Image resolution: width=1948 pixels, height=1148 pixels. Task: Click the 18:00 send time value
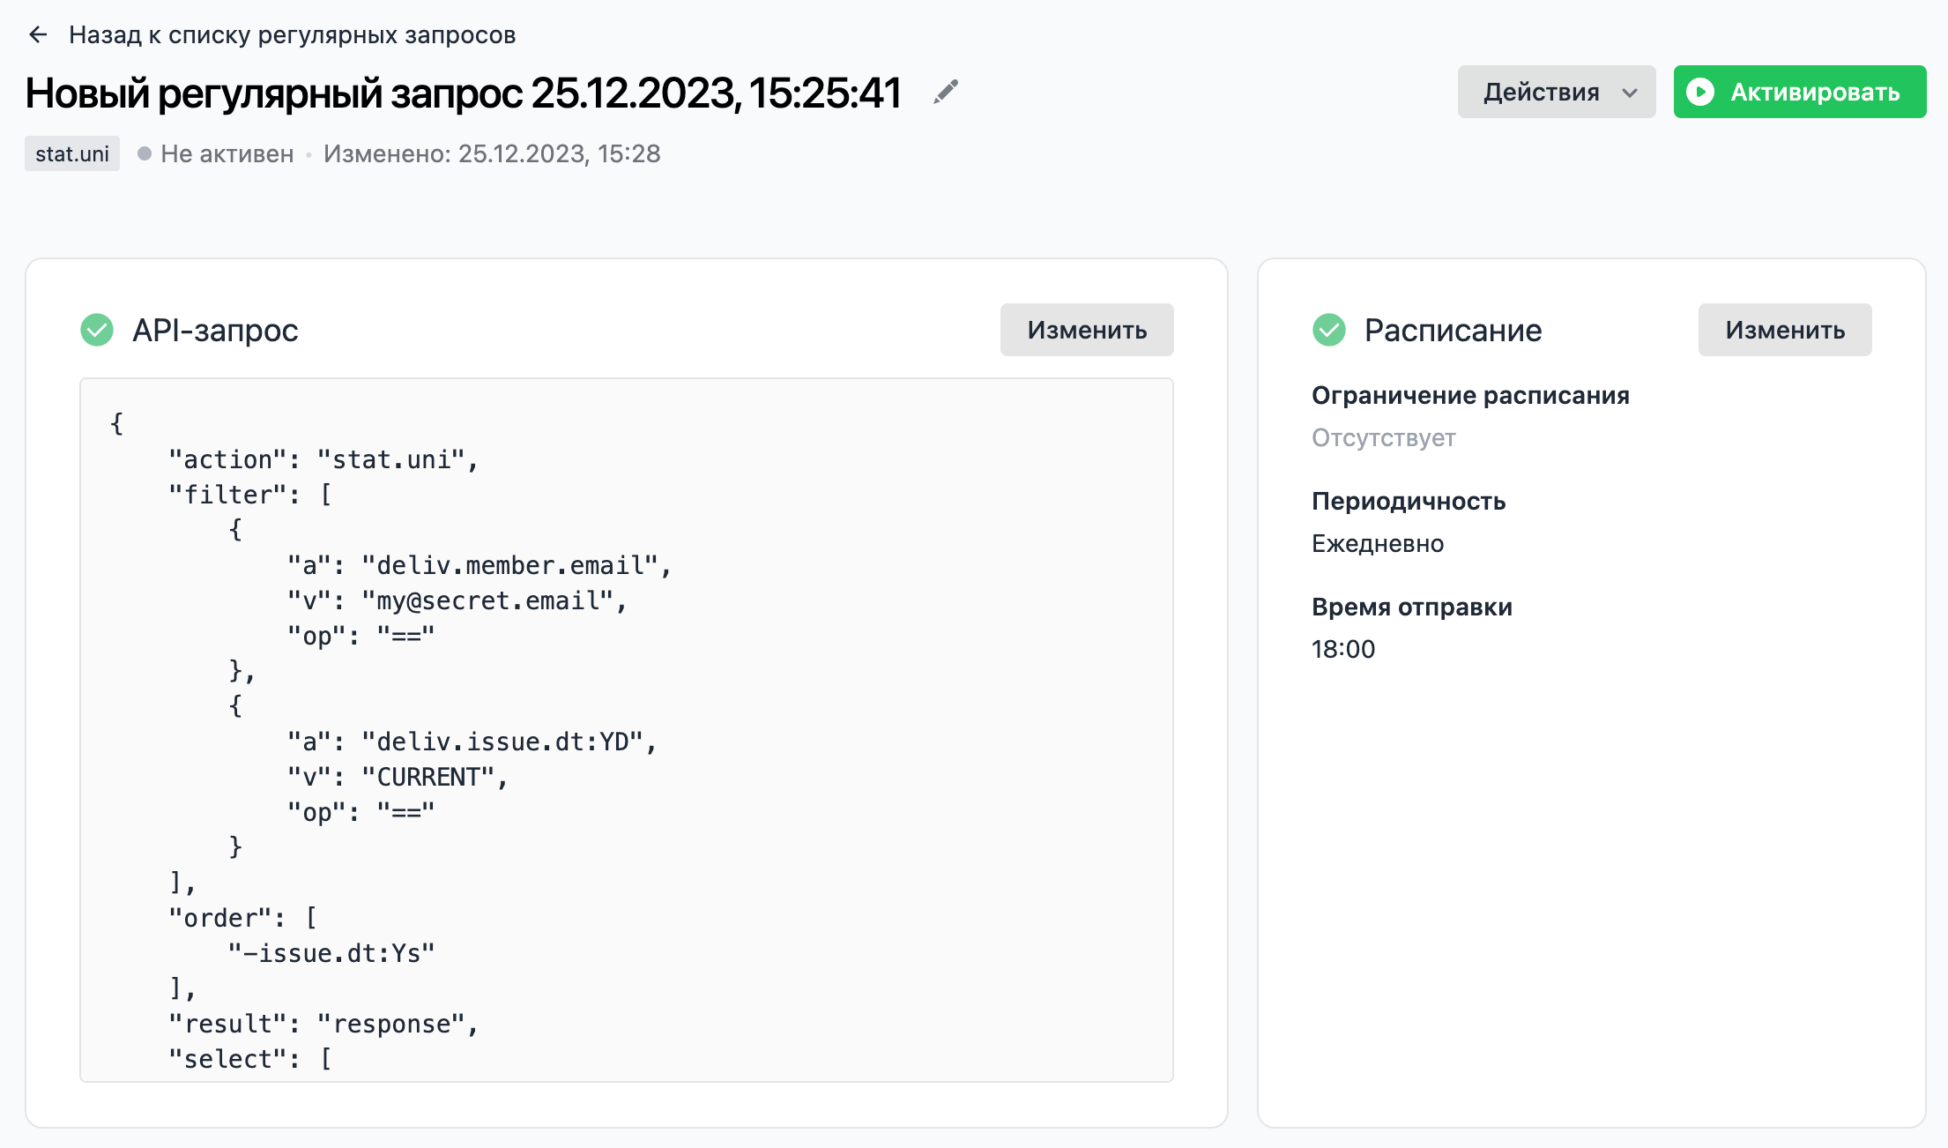coord(1342,649)
